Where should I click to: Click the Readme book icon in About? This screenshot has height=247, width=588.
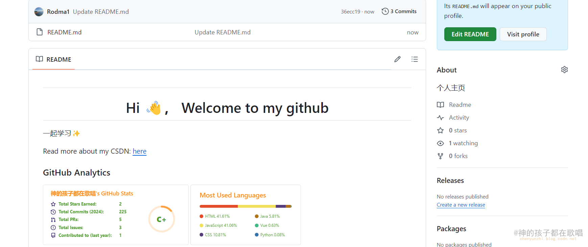pos(440,105)
